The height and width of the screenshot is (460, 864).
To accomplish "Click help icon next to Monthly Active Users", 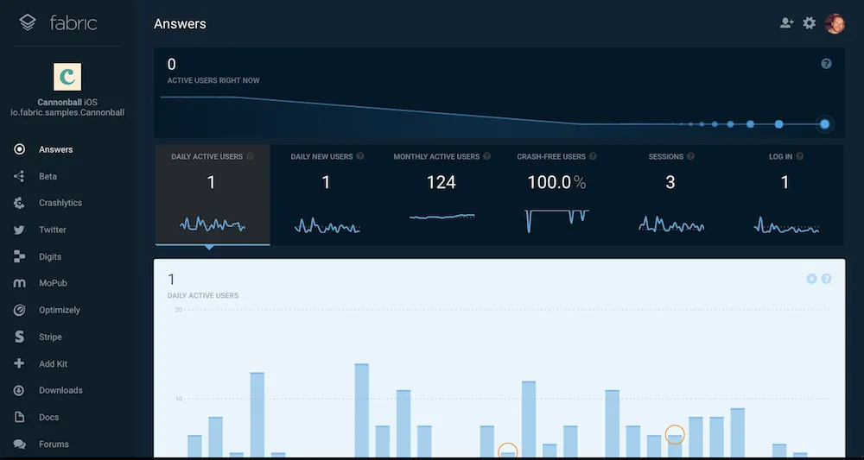I will [x=486, y=156].
